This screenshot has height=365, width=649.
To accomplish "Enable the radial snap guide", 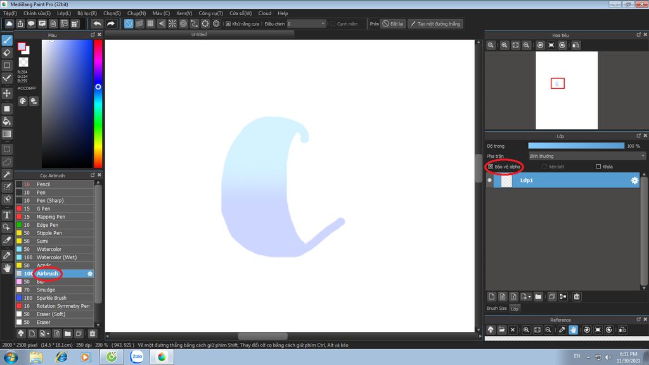I will (x=172, y=23).
